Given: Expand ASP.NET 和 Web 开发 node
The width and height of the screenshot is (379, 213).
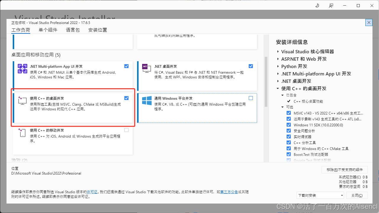Looking at the screenshot, I should pyautogui.click(x=278, y=59).
